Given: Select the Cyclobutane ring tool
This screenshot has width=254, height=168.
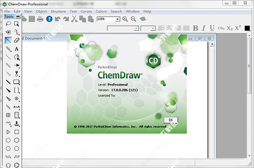Looking at the screenshot, I should 17,132.
